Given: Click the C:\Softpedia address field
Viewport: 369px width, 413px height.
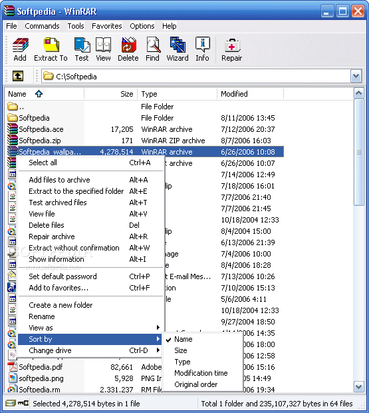Looking at the screenshot, I should (195, 77).
